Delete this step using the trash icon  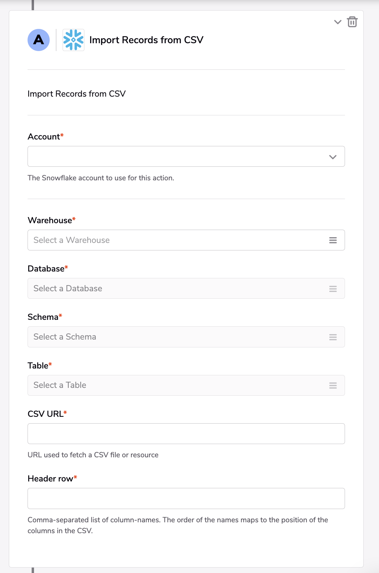tap(352, 22)
